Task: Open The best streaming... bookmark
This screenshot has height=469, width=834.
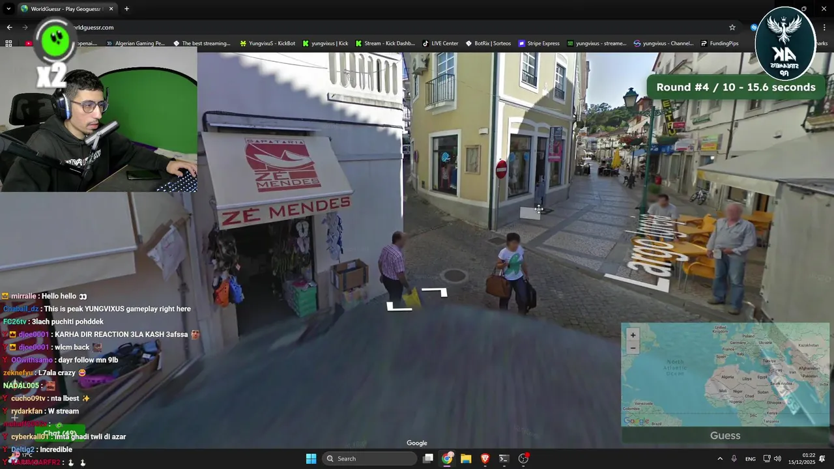Action: click(202, 43)
